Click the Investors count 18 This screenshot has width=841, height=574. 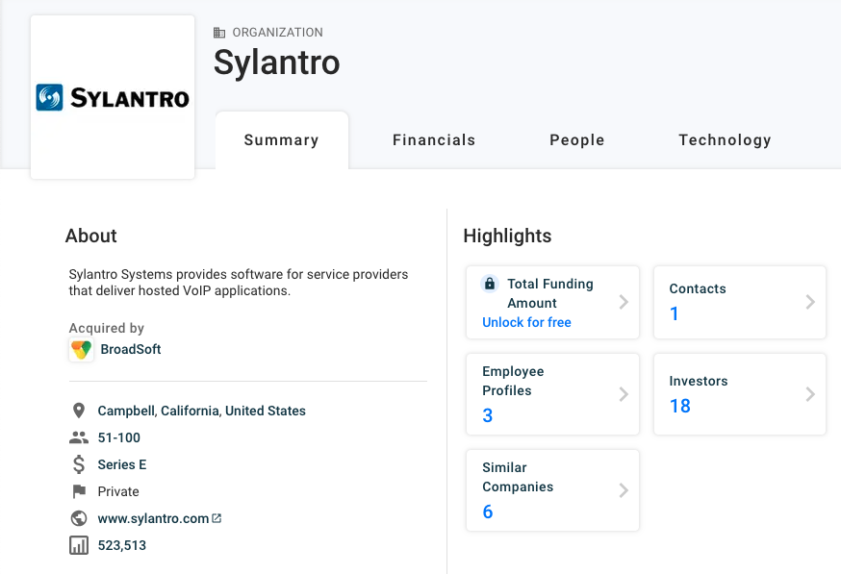[680, 406]
